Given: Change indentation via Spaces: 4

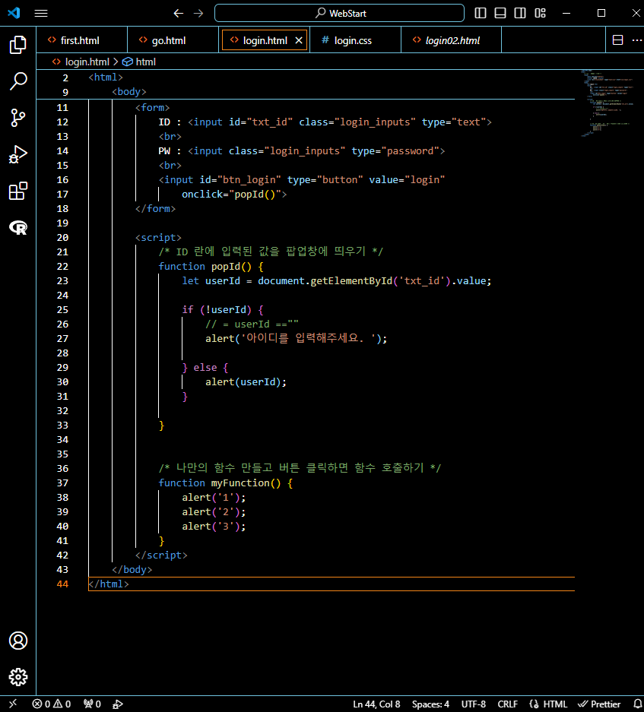Looking at the screenshot, I should (430, 704).
